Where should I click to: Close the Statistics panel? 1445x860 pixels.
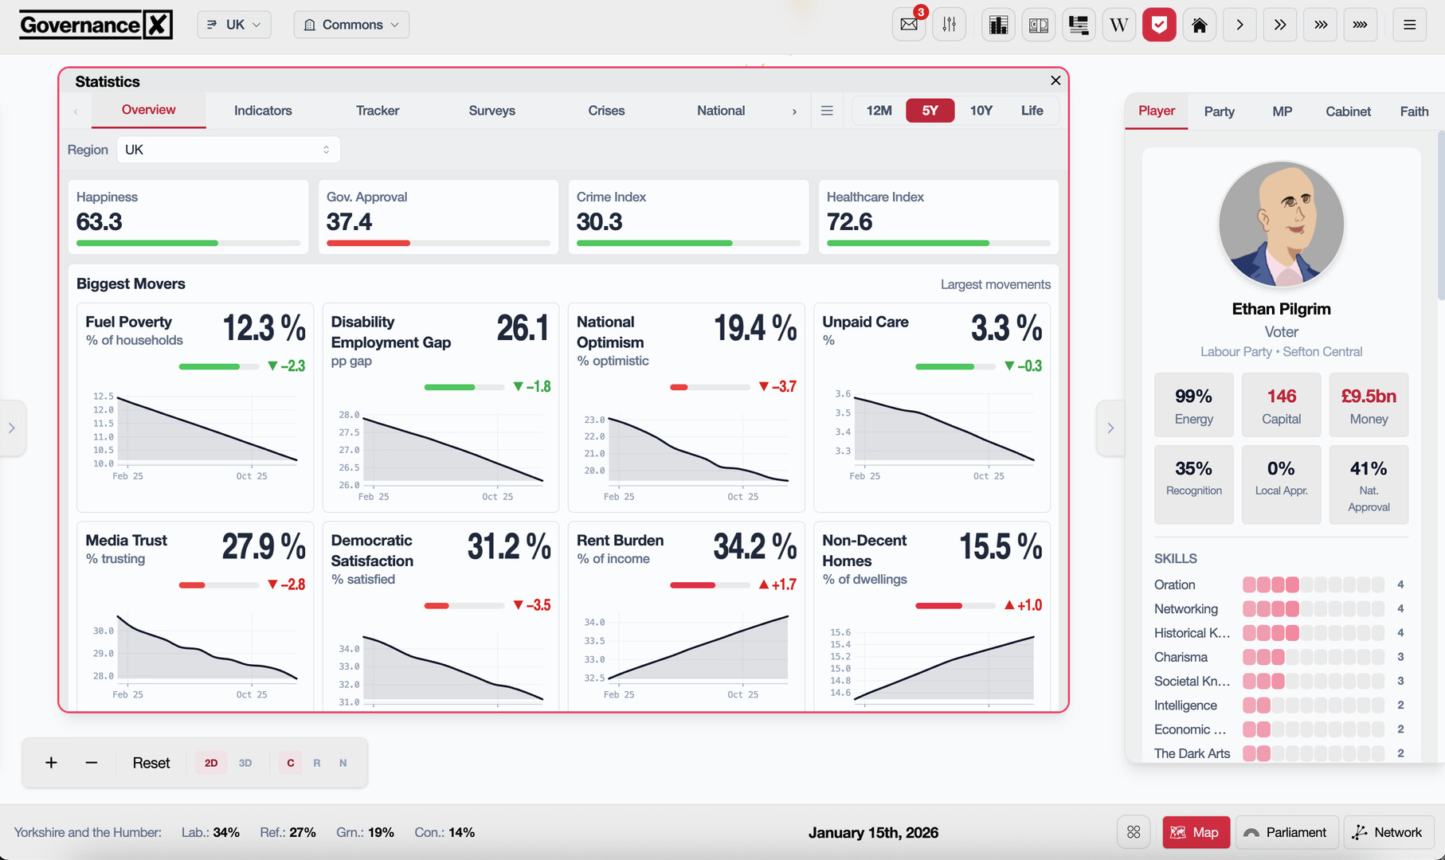coord(1055,80)
